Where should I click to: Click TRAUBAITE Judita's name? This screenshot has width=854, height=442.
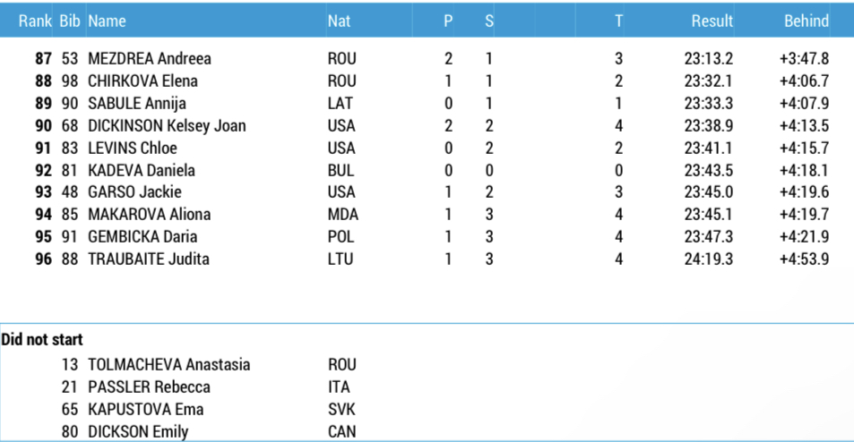tap(149, 259)
